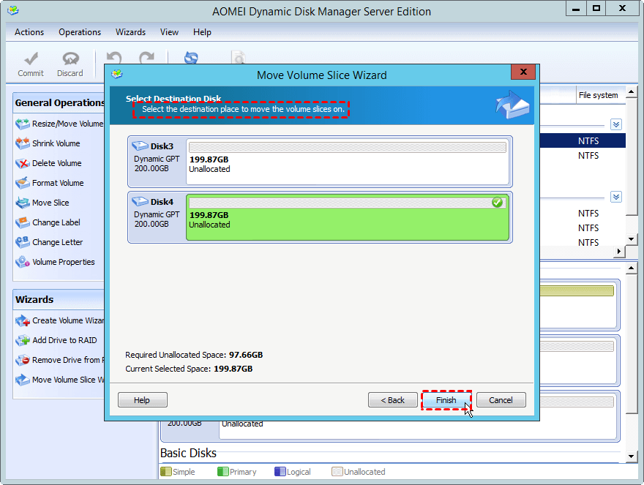Screen dimensions: 644x485
Task: Click the Unallocated legend color swatch
Action: tap(337, 471)
